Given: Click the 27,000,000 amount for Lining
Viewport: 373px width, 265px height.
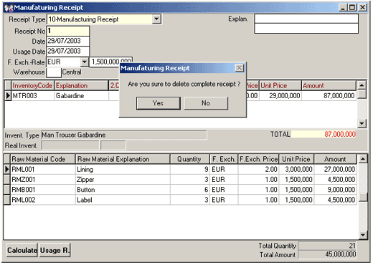Looking at the screenshot, I should 335,169.
